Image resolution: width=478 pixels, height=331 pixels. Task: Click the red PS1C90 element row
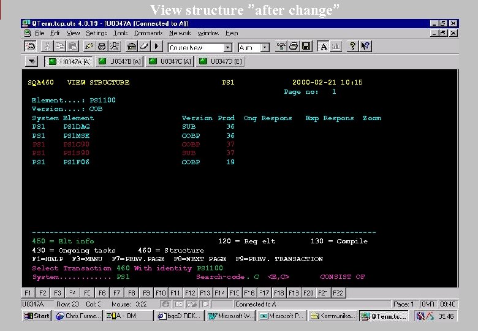[133, 144]
